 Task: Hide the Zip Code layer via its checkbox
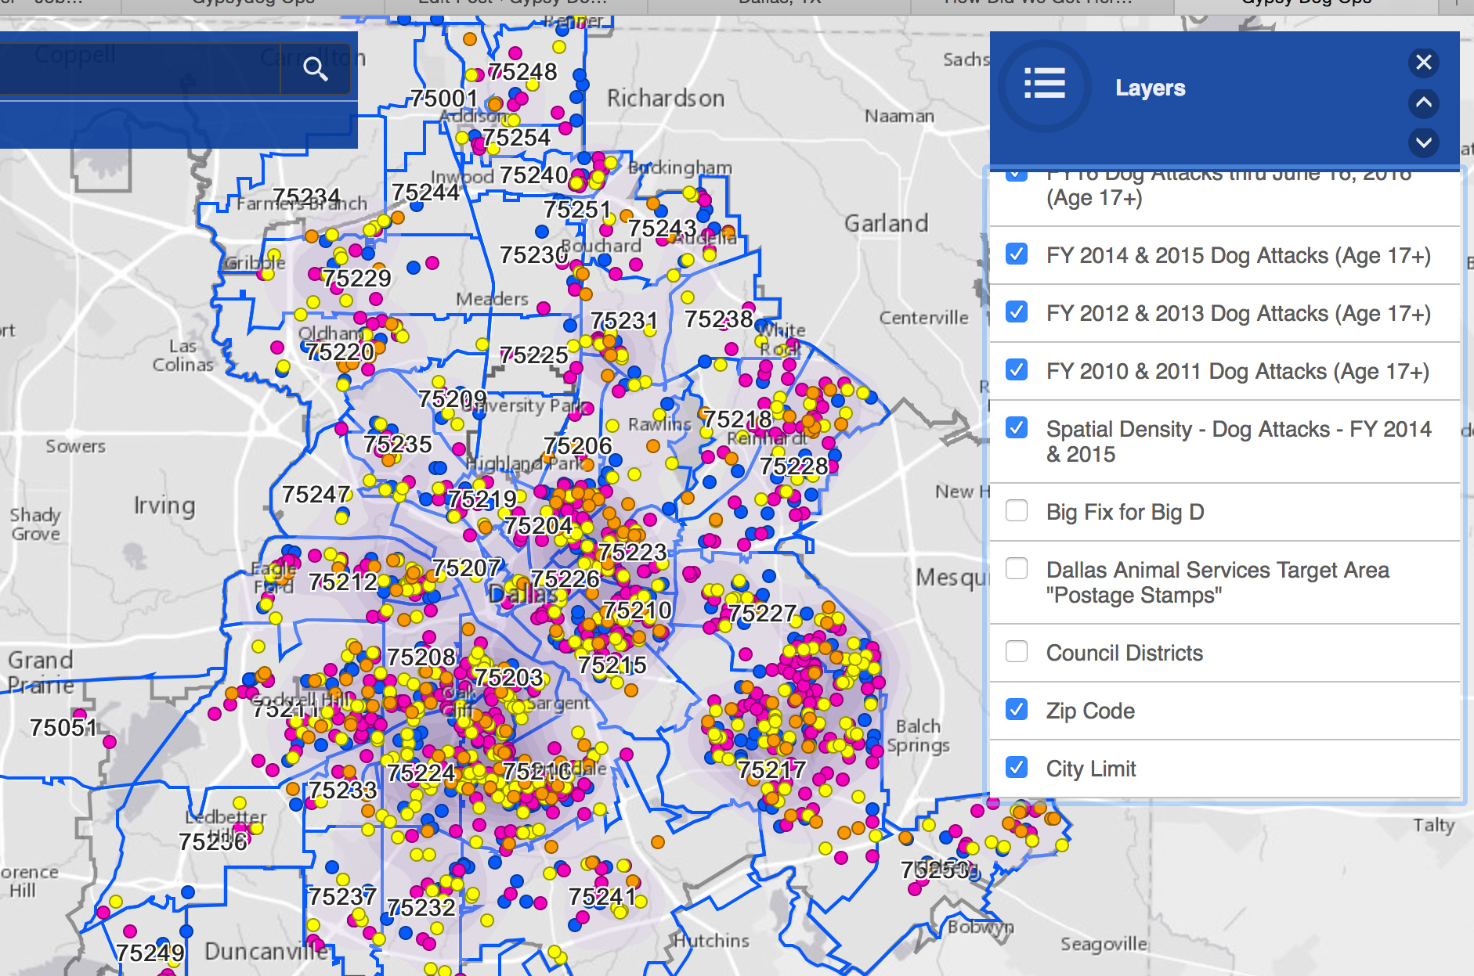1017,710
